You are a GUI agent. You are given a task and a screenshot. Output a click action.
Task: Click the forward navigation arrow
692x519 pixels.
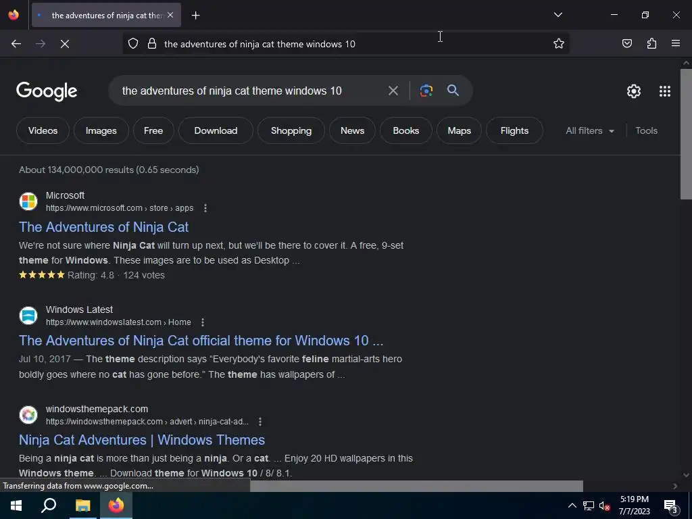[x=41, y=44]
